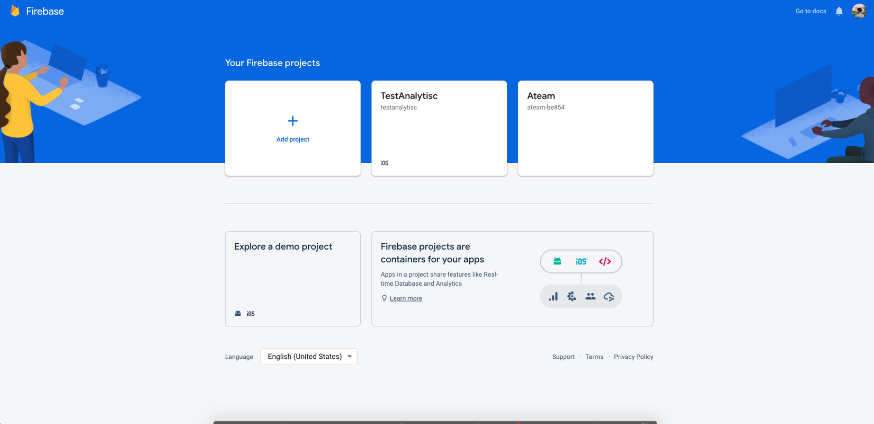Viewport: 874px width, 424px height.
Task: Open the Ateam project title
Action: coord(541,96)
